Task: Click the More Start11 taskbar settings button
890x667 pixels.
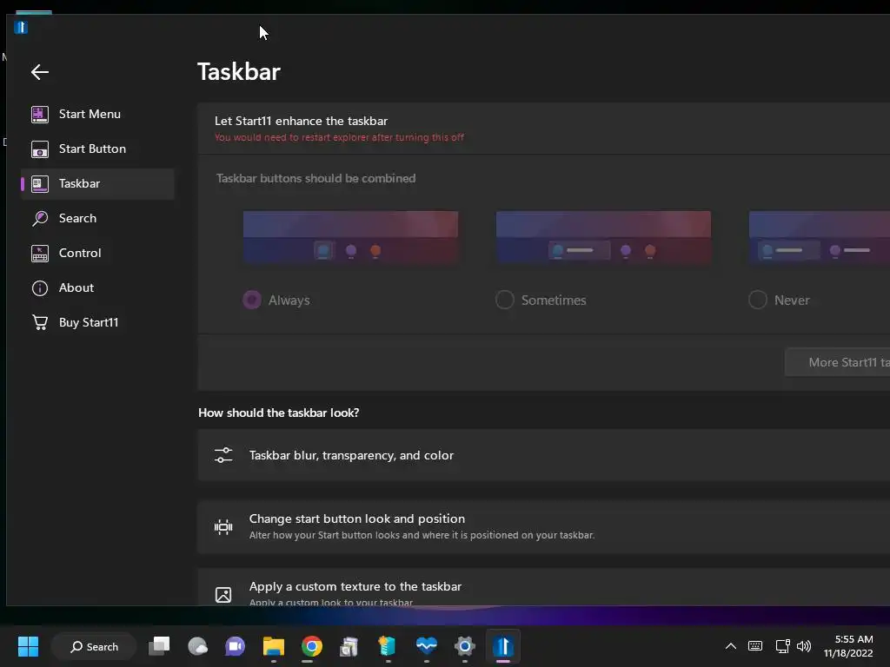Action: 838,362
